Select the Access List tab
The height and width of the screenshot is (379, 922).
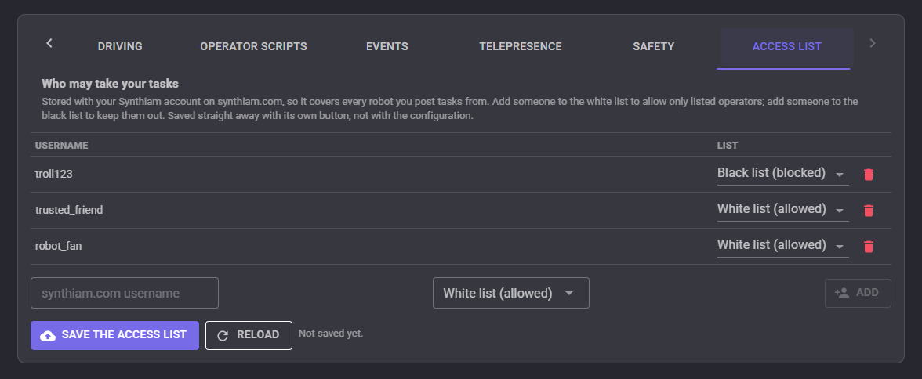point(786,46)
